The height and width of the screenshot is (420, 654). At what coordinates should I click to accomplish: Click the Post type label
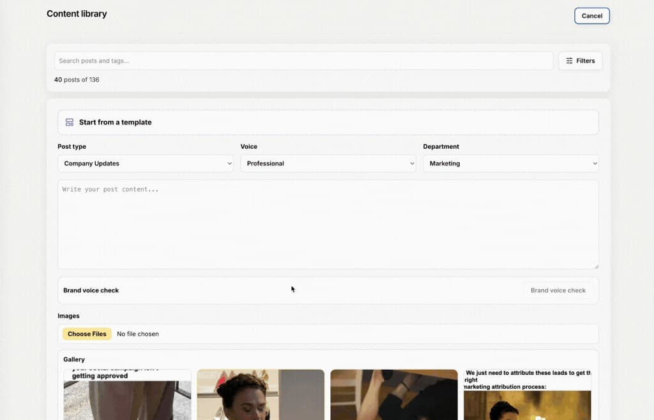click(72, 147)
